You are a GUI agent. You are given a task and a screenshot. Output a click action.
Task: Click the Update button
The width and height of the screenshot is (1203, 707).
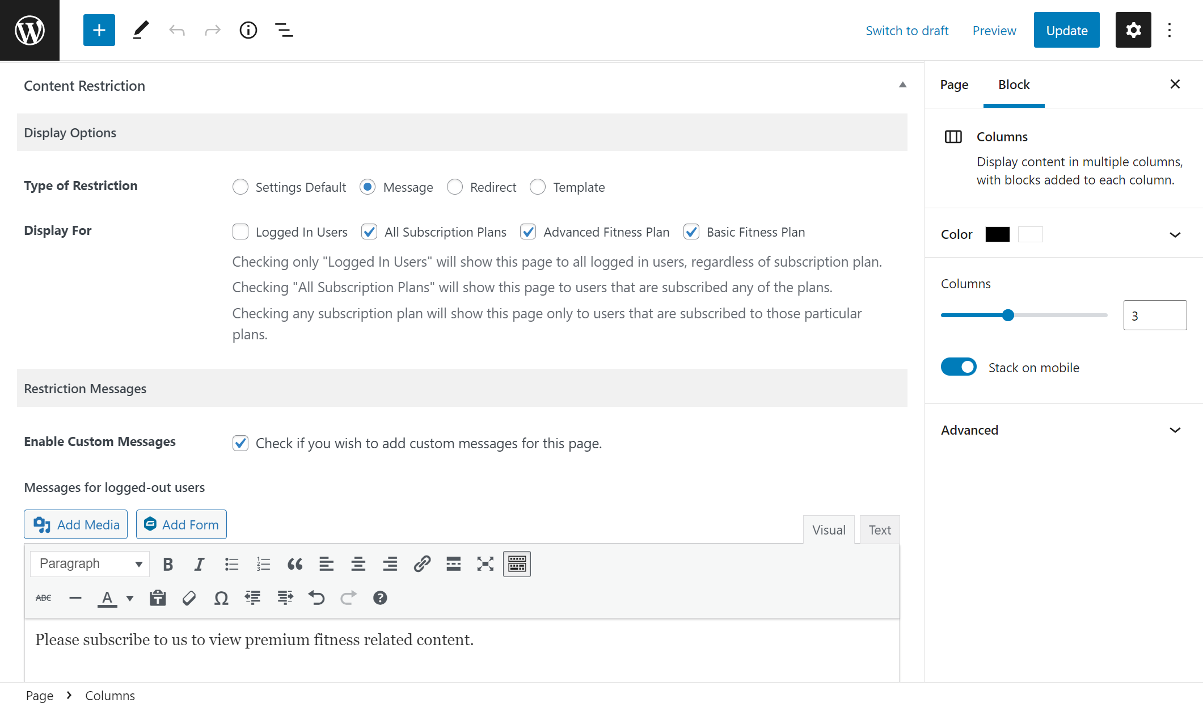point(1066,30)
